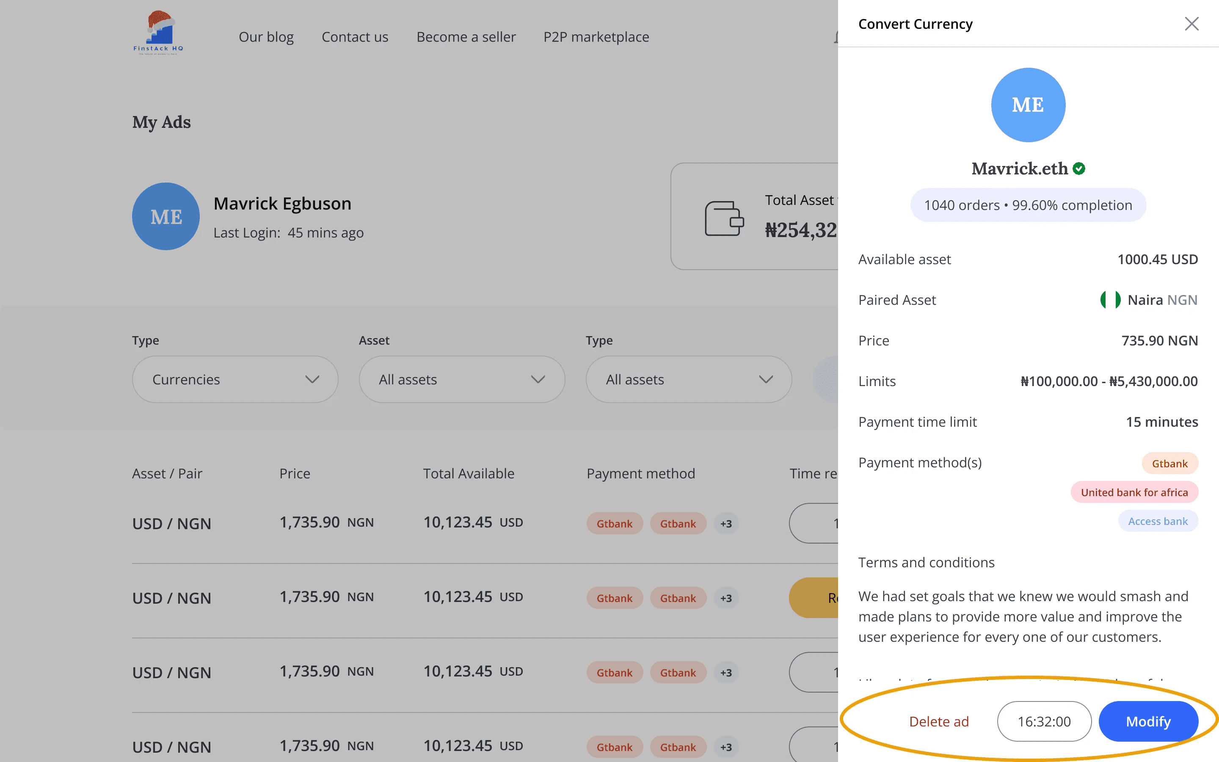Viewport: 1219px width, 762px height.
Task: Click the Nigerian flag icon next to Naira
Action: [1110, 300]
